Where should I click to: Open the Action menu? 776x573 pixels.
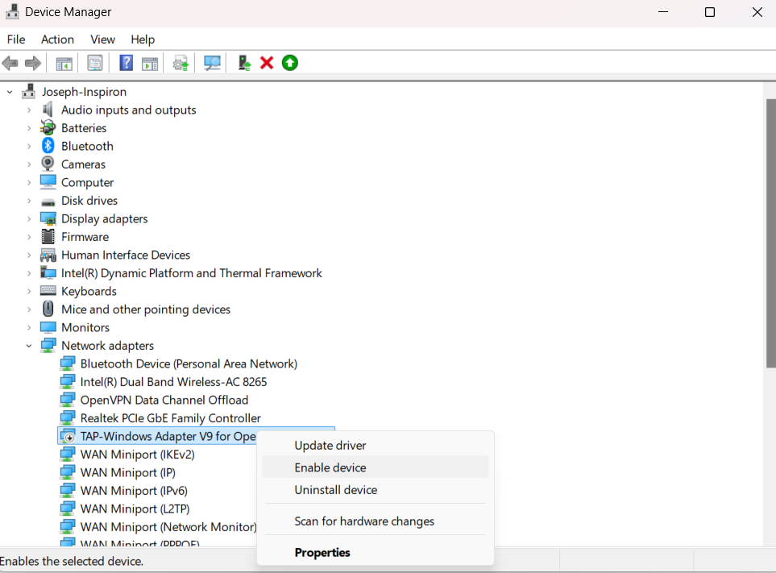pos(57,39)
